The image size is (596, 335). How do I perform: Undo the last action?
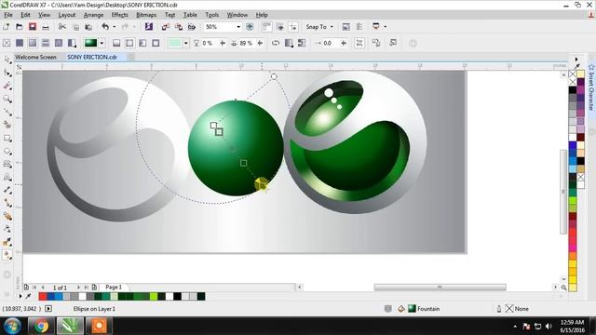click(x=105, y=27)
